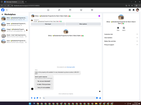Open the grid Menu icon
The height and width of the screenshot is (105, 141).
pos(130,10)
